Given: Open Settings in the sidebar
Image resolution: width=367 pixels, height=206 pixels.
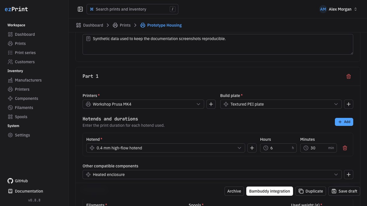Looking at the screenshot, I should tap(34, 135).
